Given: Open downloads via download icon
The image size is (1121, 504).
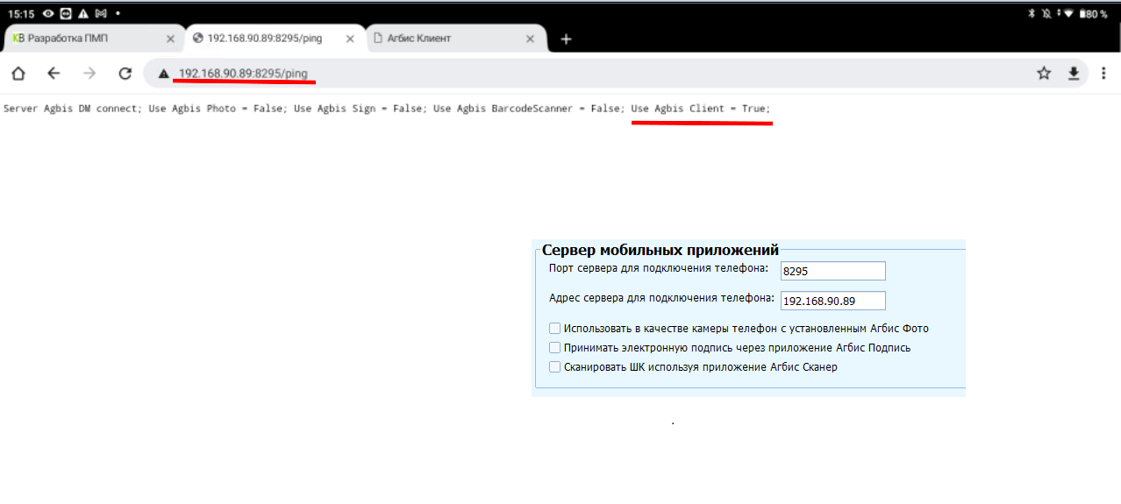Looking at the screenshot, I should (1074, 74).
